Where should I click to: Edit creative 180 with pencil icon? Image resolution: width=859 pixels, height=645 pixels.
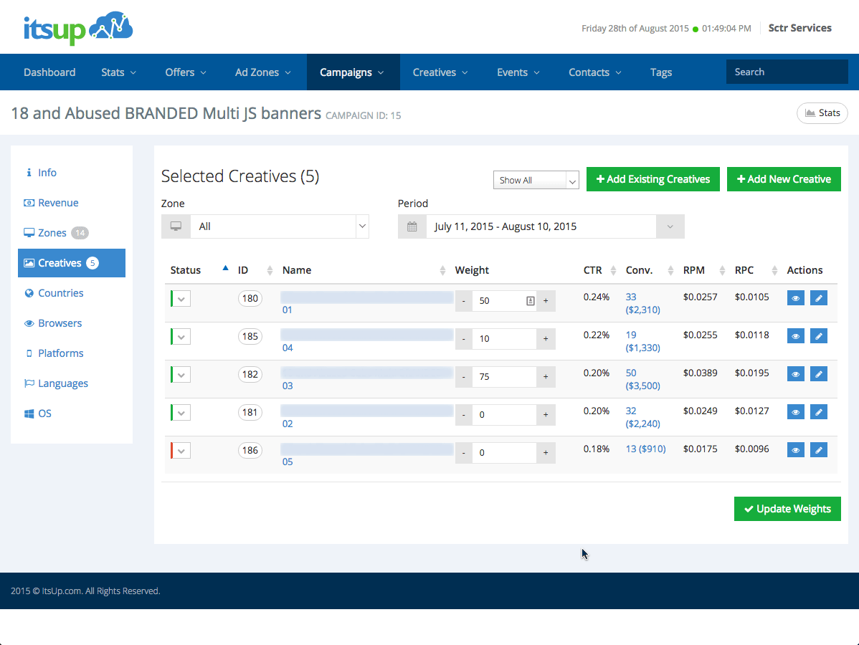[x=818, y=298]
